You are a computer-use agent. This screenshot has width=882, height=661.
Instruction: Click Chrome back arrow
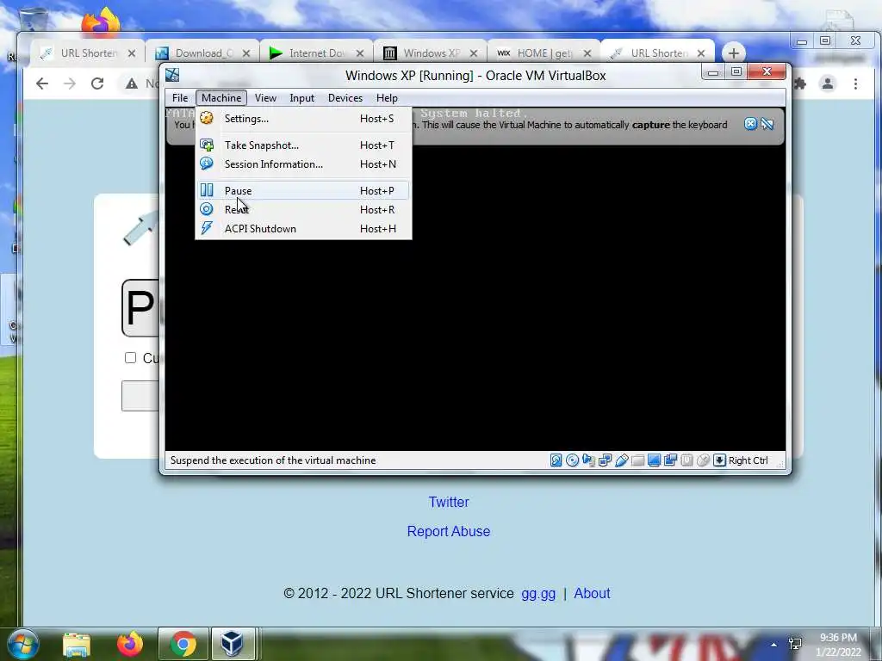pos(42,83)
